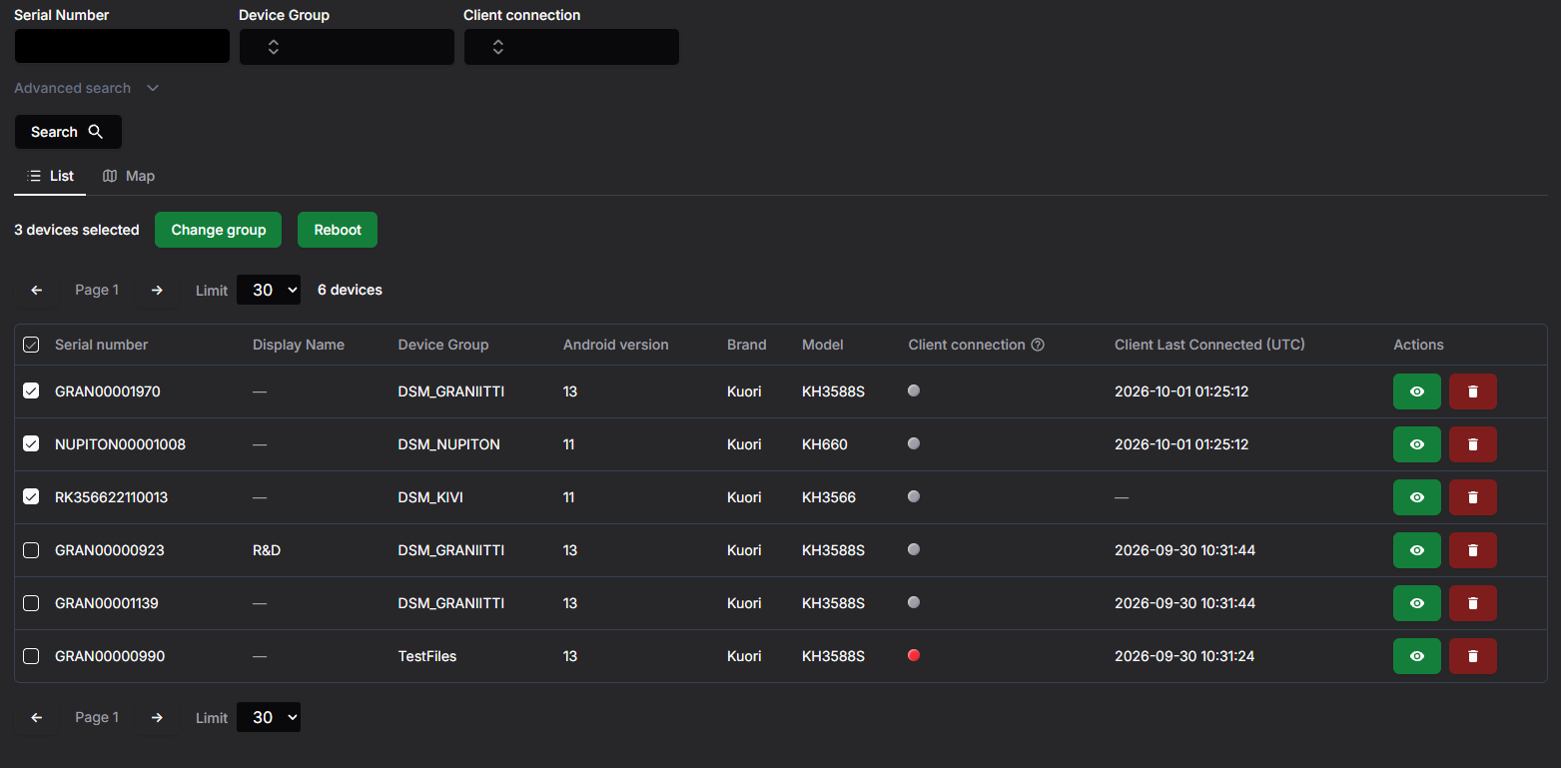Open the Client connection filter dropdown
The image size is (1561, 768).
pos(571,47)
